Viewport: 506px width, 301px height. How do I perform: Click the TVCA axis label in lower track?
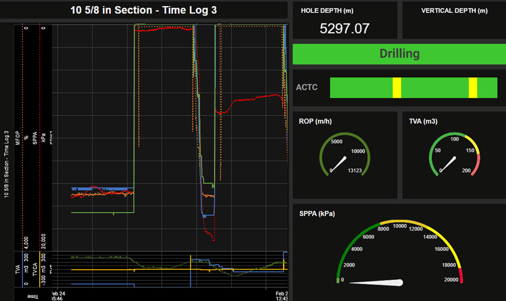[x=35, y=269]
